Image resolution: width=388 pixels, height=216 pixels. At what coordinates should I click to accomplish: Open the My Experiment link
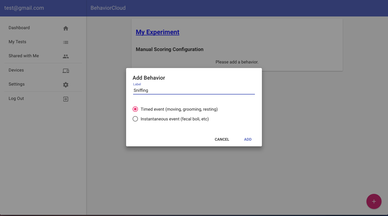157,32
